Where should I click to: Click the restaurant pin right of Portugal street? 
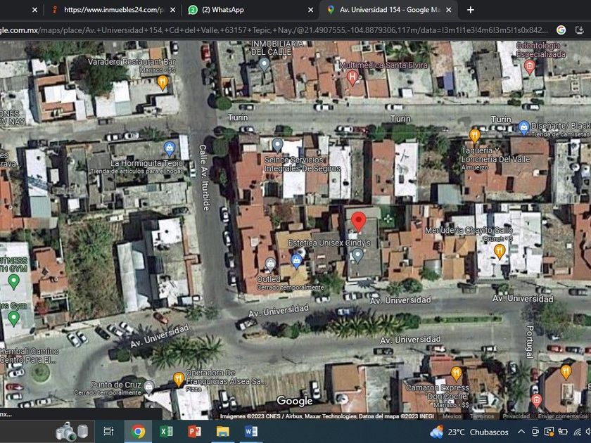[x=566, y=372]
